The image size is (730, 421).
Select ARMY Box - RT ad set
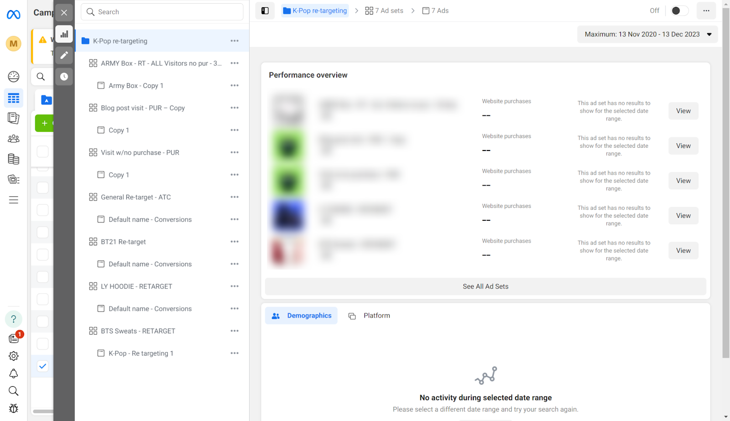point(162,63)
